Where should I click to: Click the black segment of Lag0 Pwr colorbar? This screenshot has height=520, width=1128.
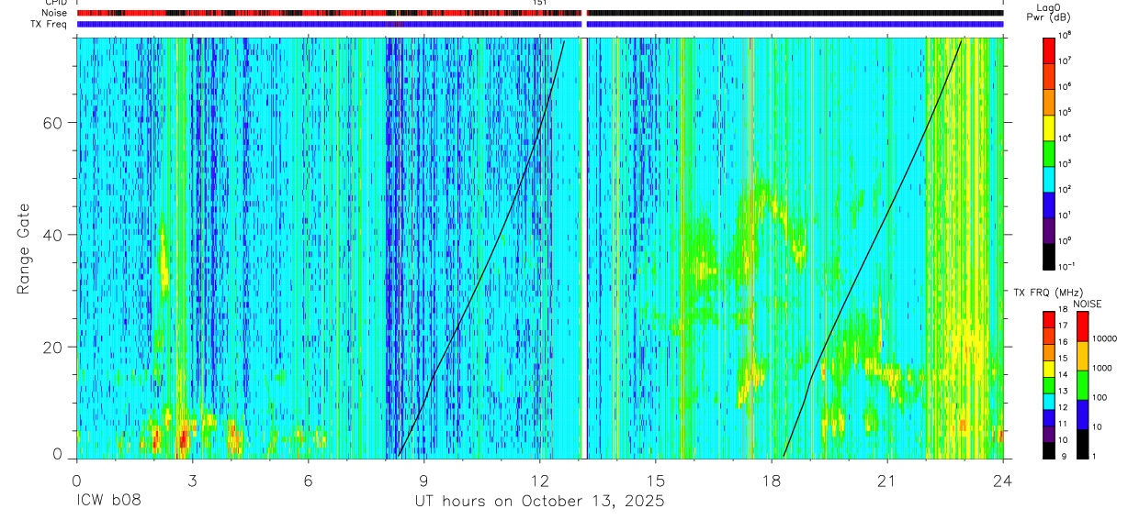click(1049, 256)
